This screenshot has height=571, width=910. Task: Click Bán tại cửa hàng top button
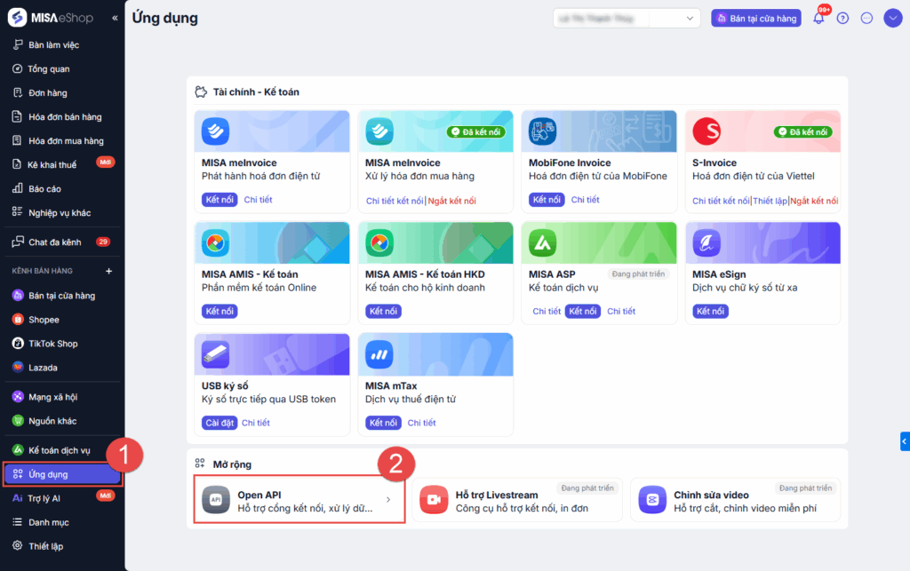click(x=756, y=18)
